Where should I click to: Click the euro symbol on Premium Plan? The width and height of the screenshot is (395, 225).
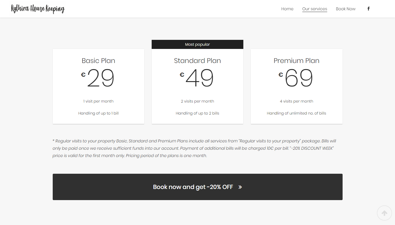[281, 75]
